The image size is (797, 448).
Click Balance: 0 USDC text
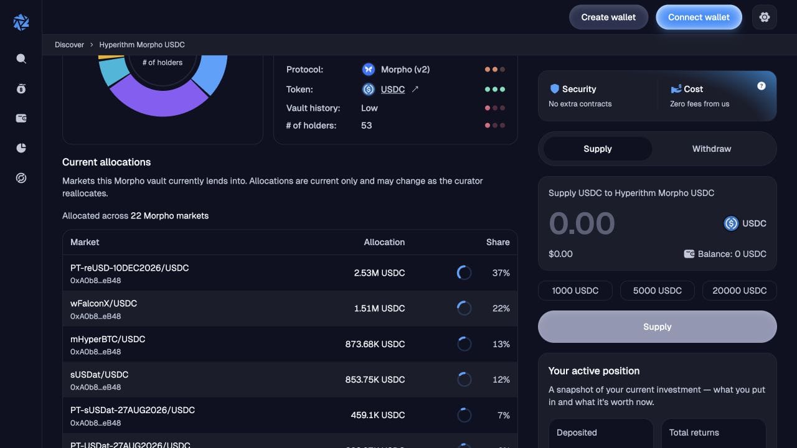(x=733, y=254)
